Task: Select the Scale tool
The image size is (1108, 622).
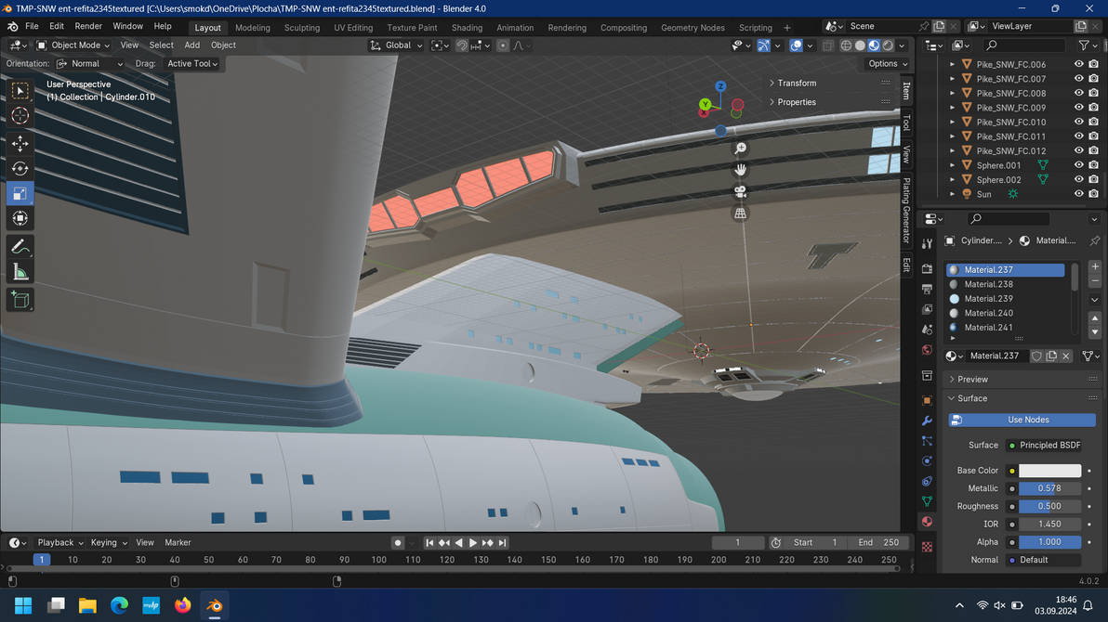Action: 20,193
